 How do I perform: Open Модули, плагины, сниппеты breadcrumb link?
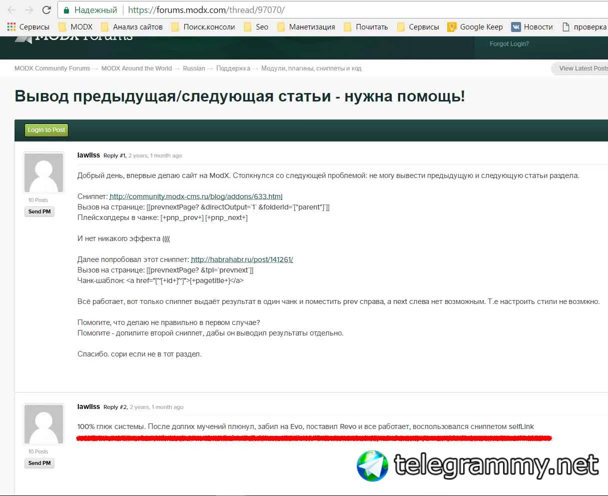(311, 68)
